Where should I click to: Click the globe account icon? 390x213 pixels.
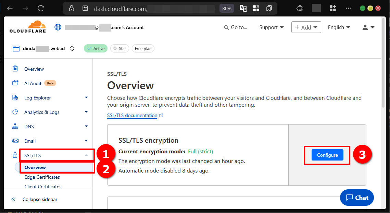58,27
